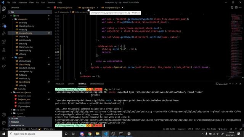Image resolution: width=244 pixels, height=137 pixels.
Task: Open the Search view in activity bar
Action: [4, 17]
